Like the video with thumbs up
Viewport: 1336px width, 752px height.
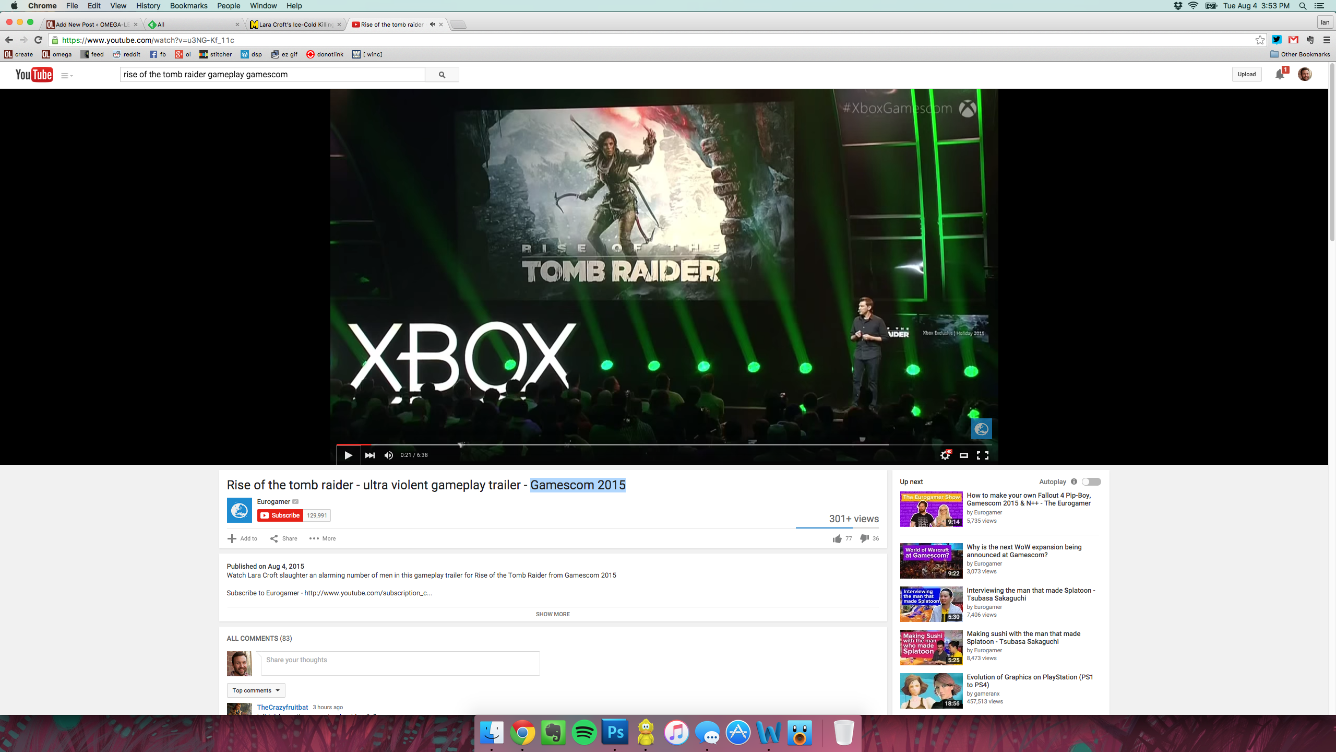pos(837,538)
